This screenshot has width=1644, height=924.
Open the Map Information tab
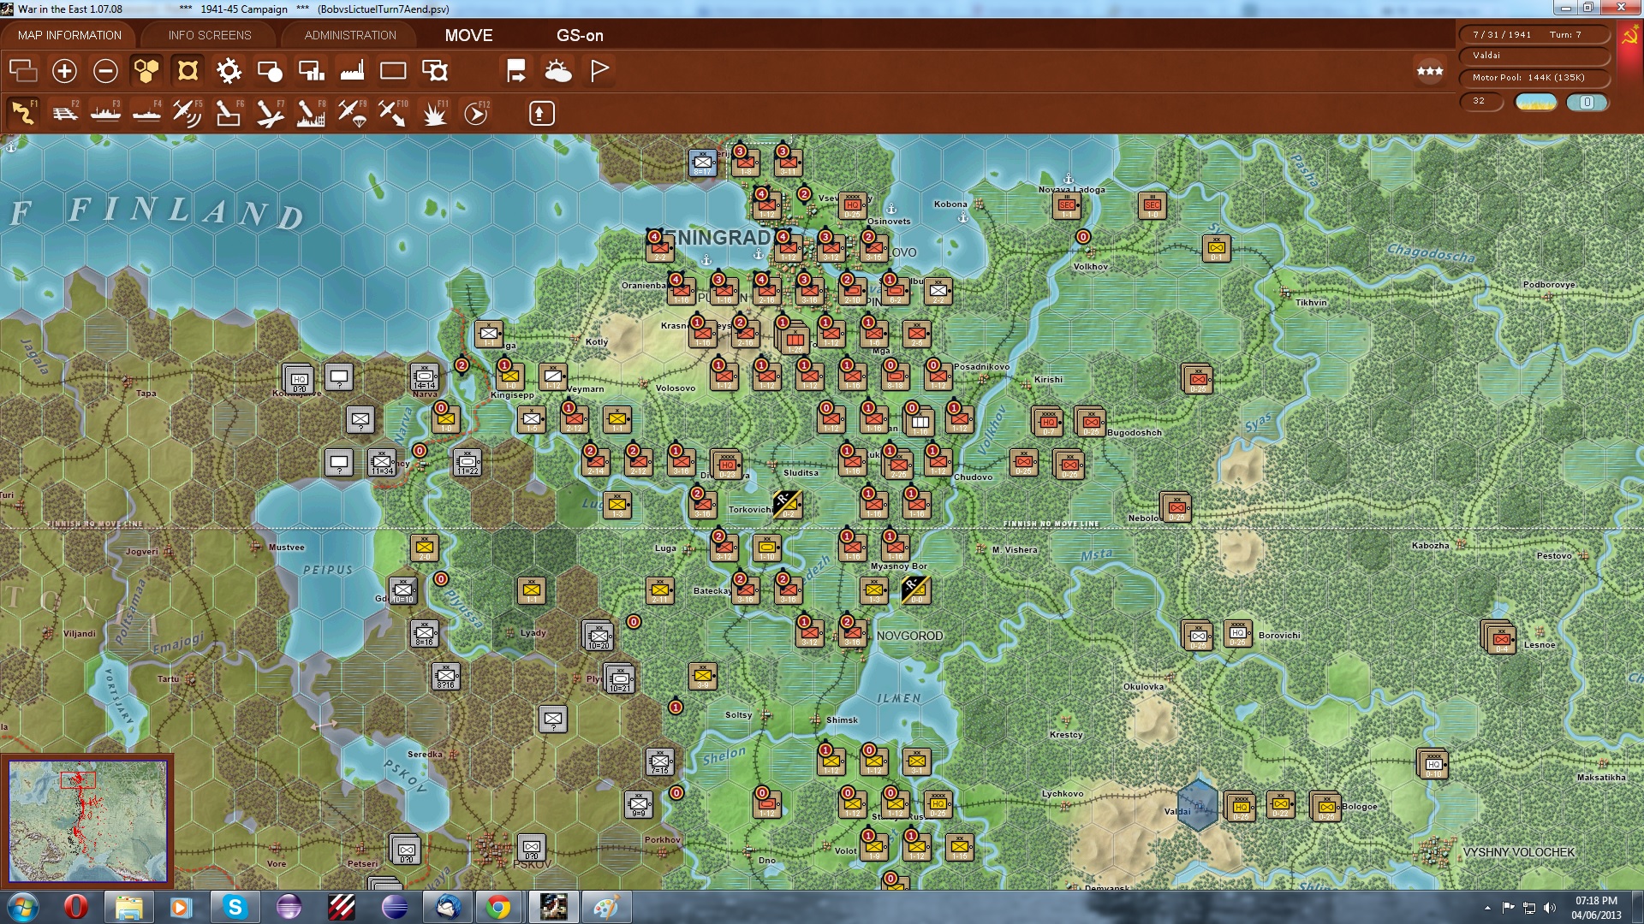point(69,35)
